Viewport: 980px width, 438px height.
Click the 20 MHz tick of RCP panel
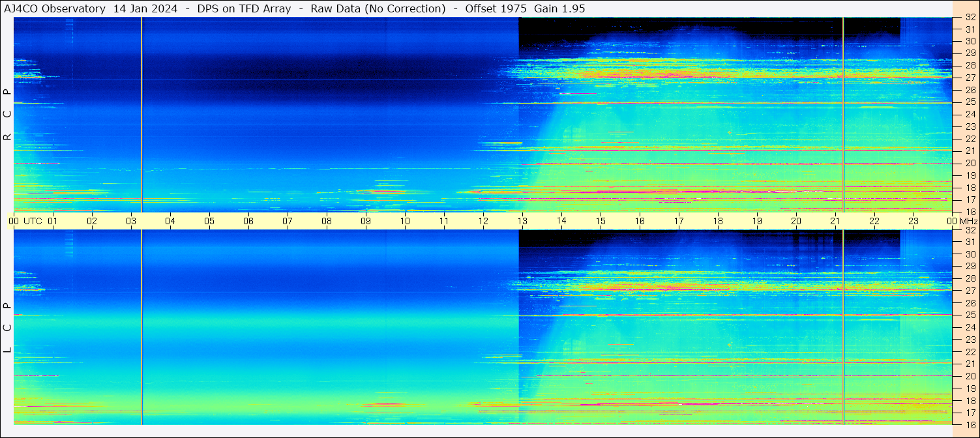click(x=970, y=163)
